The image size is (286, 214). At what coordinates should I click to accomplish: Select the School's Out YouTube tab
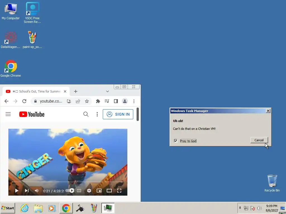point(36,91)
